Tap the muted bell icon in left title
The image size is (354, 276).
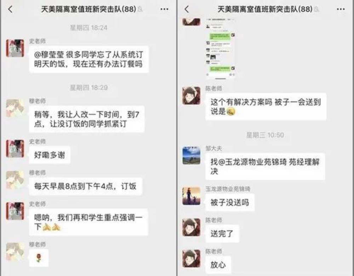click(140, 10)
